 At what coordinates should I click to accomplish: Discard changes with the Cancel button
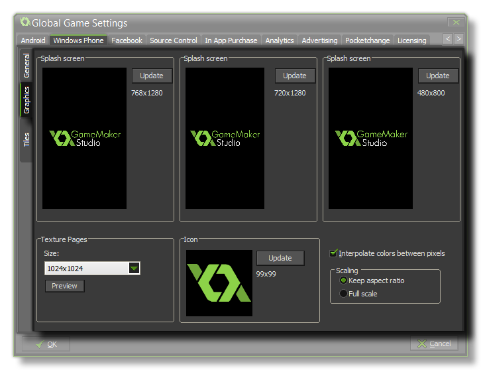(x=434, y=343)
